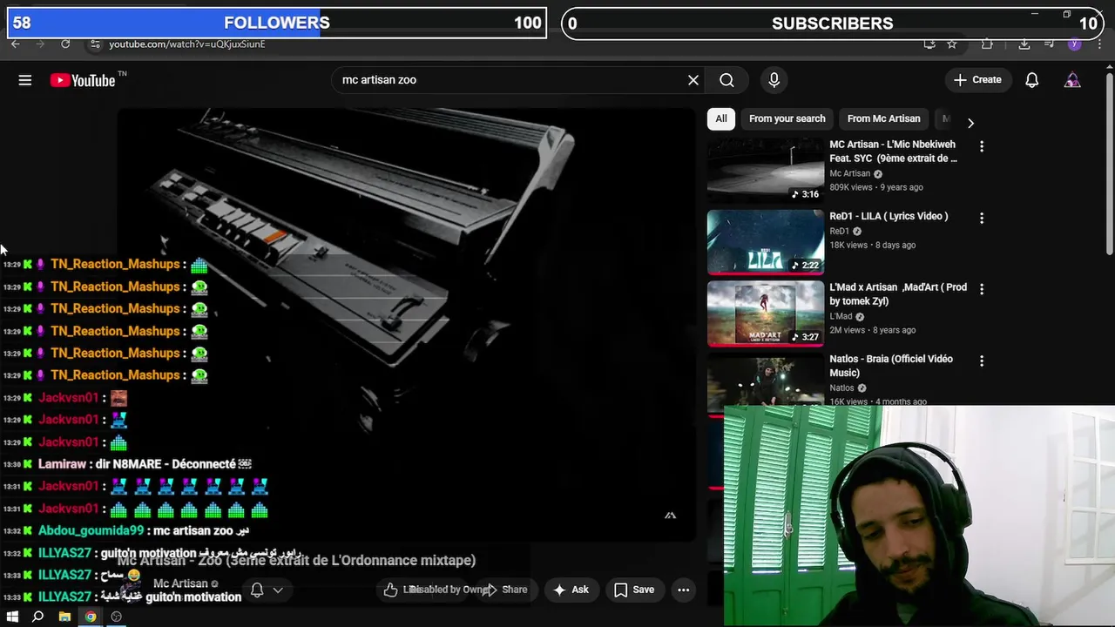The height and width of the screenshot is (627, 1115).
Task: Open the 'ReD1' channel name link
Action: [839, 231]
